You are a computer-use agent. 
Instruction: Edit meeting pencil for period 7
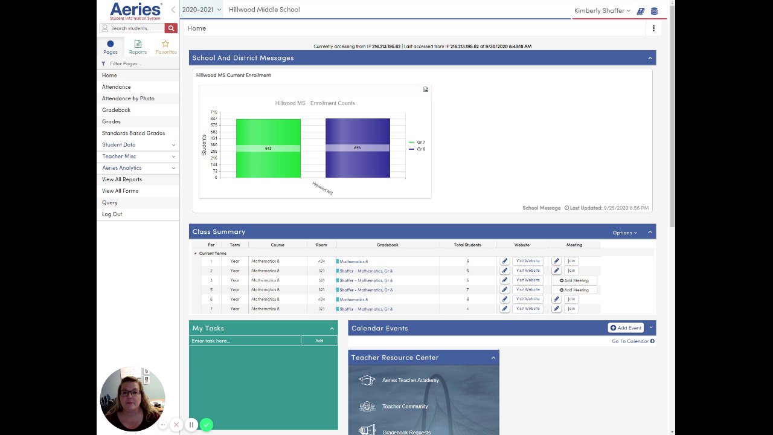point(556,309)
